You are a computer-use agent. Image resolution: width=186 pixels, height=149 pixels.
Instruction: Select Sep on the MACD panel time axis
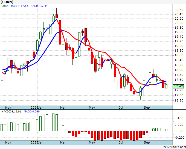click(x=147, y=142)
